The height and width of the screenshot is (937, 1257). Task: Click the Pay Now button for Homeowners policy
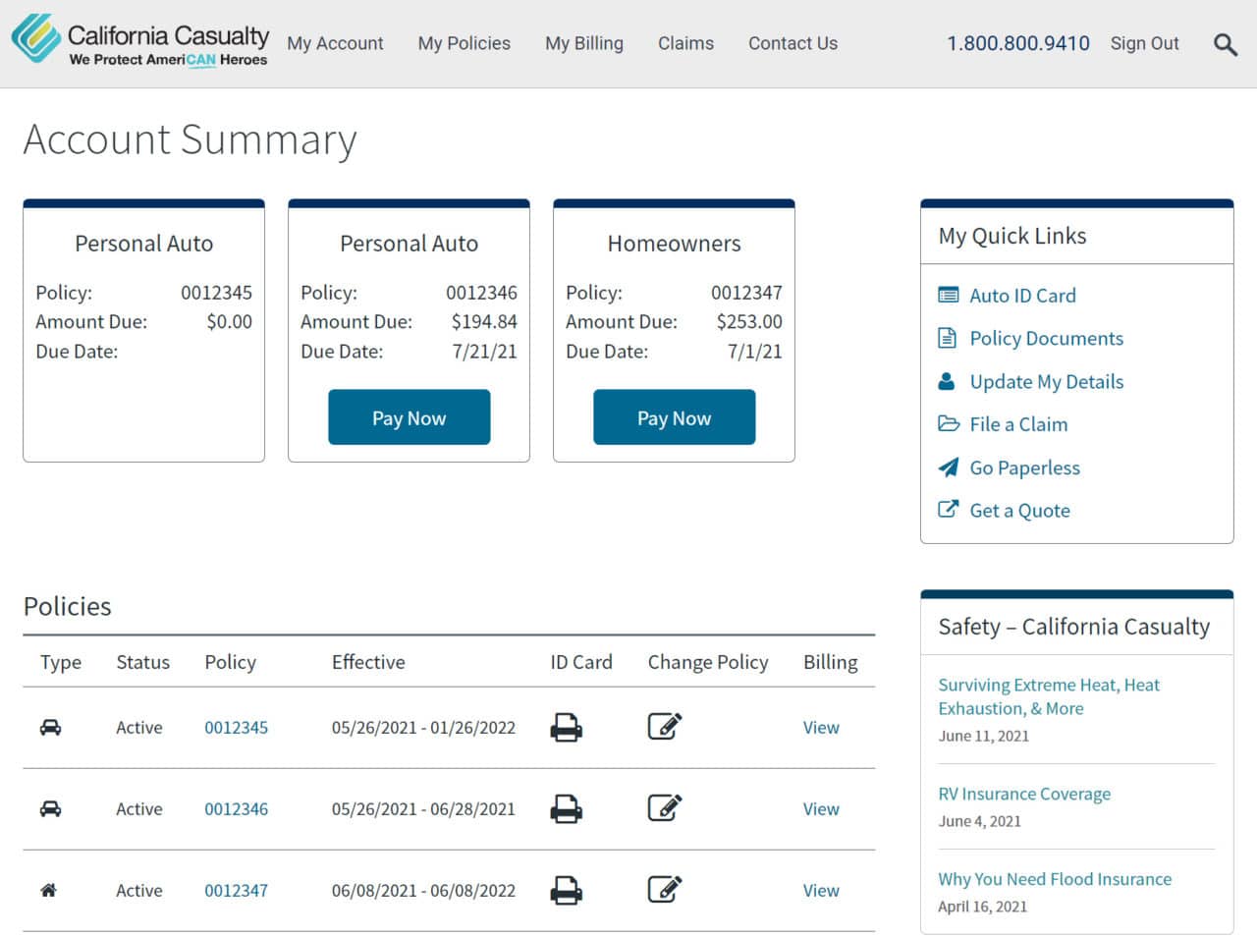click(674, 416)
